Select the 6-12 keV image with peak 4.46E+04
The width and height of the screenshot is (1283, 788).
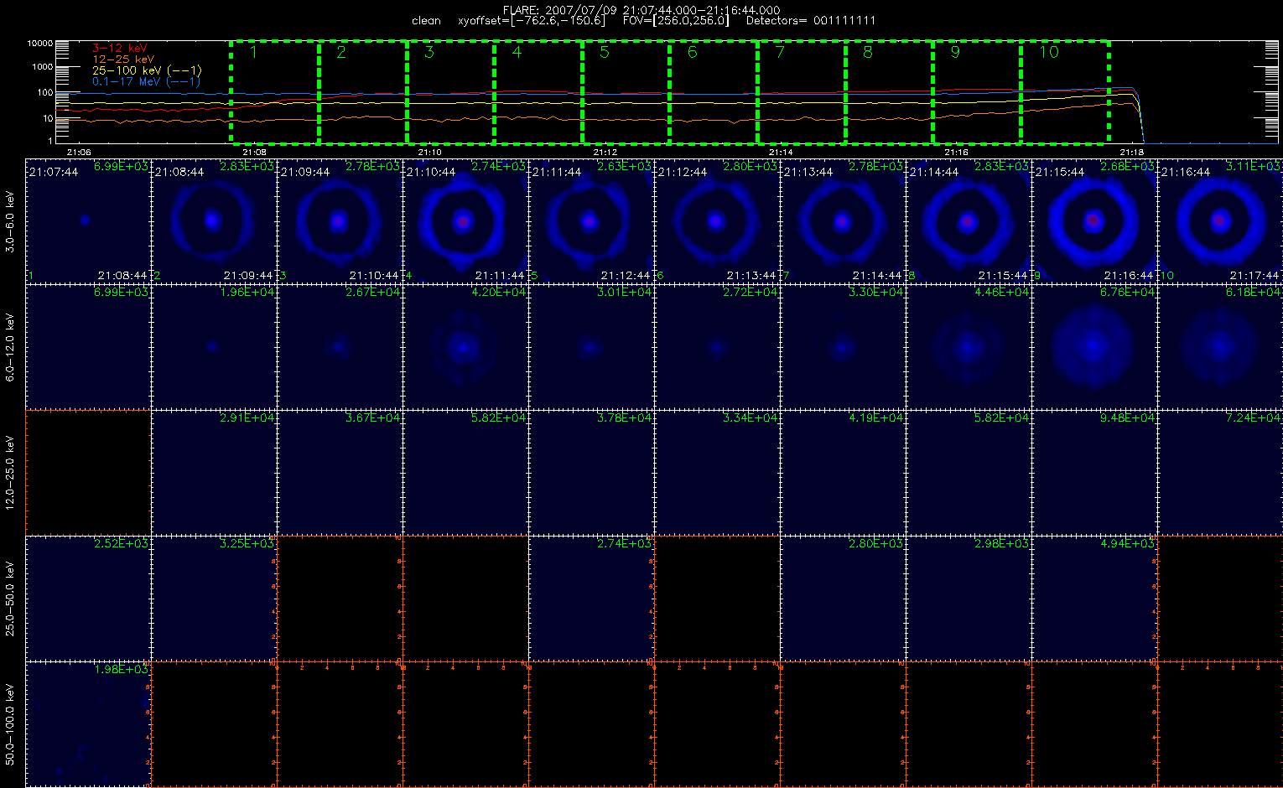point(969,347)
